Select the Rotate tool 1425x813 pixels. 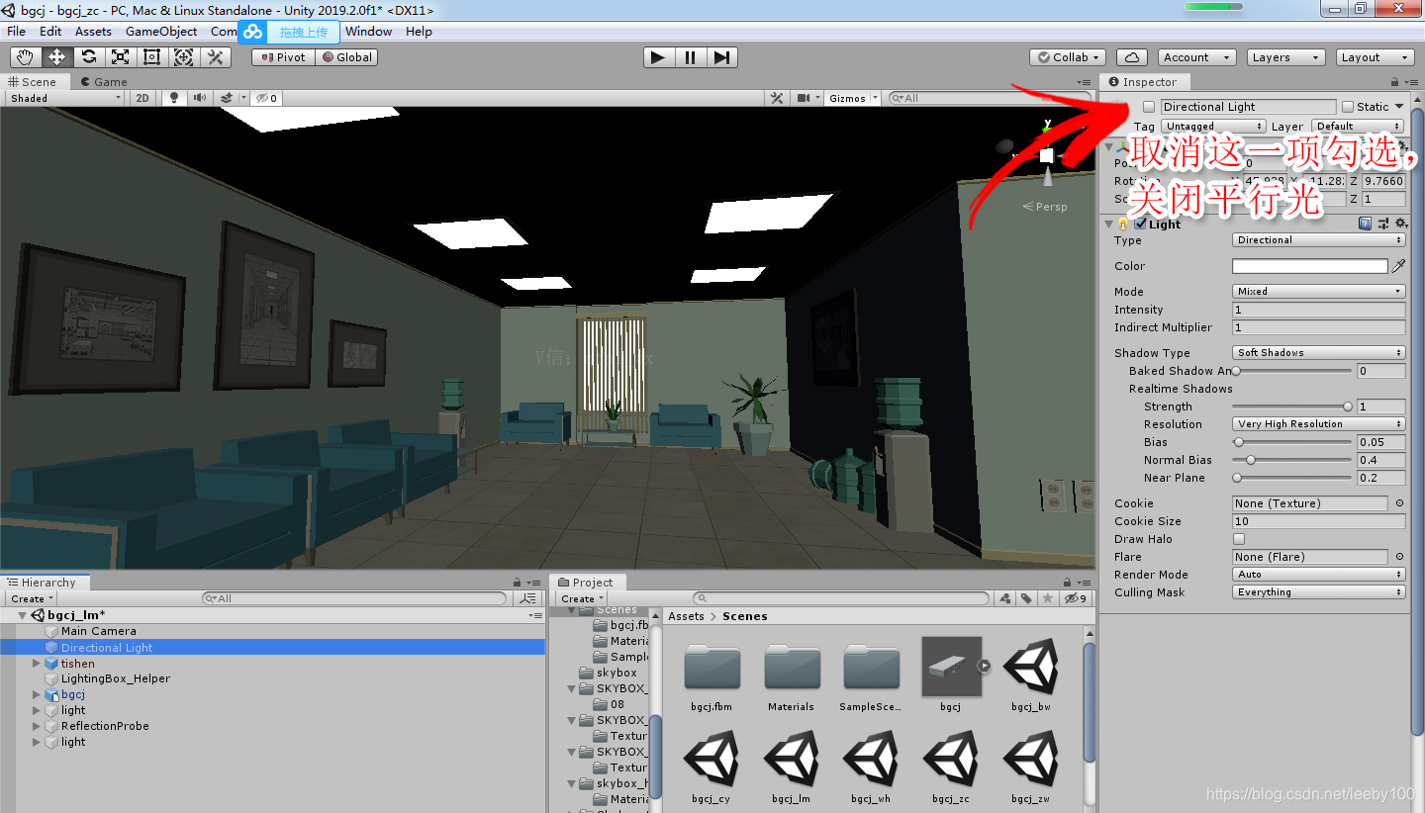coord(88,57)
